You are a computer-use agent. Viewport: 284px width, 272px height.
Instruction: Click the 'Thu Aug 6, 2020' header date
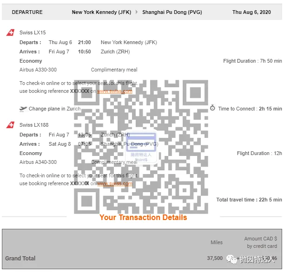[251, 12]
